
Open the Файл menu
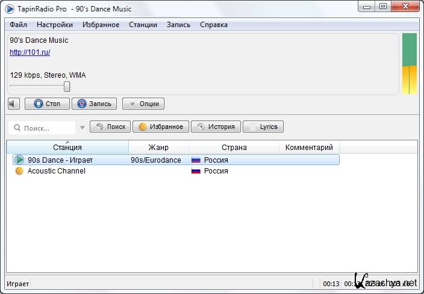pos(19,25)
